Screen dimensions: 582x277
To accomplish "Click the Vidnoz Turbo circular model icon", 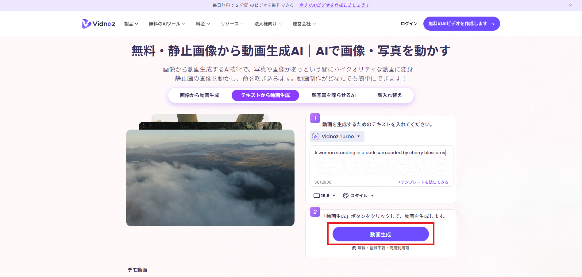I will (x=315, y=136).
